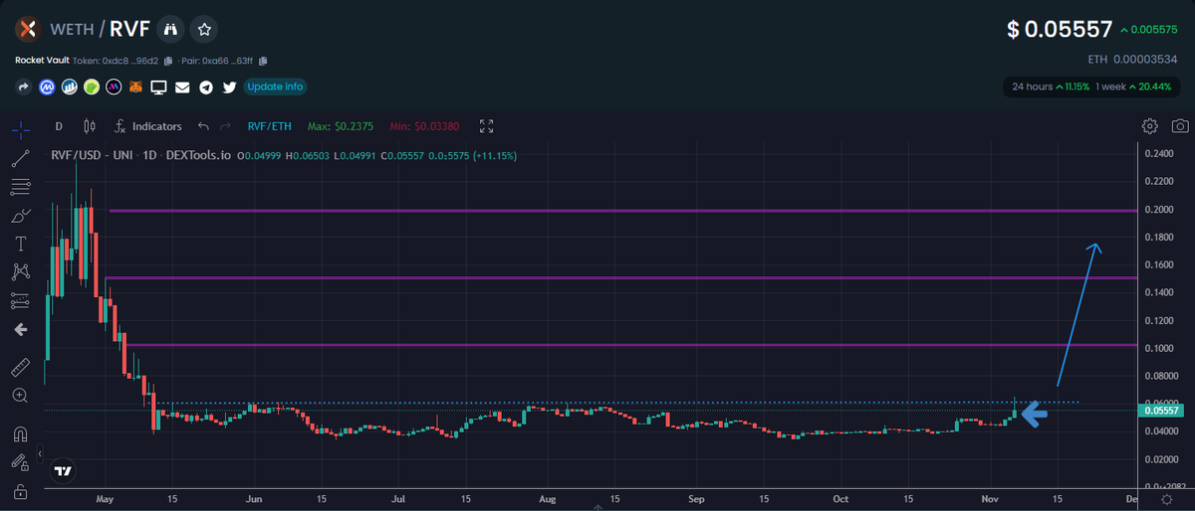The height and width of the screenshot is (511, 1195).
Task: Open CoinMarketCap link icon
Action: [47, 87]
